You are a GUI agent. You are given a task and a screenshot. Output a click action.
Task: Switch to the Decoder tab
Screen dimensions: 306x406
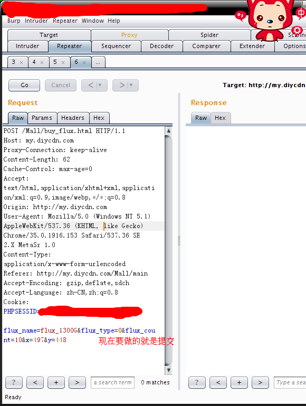point(161,46)
